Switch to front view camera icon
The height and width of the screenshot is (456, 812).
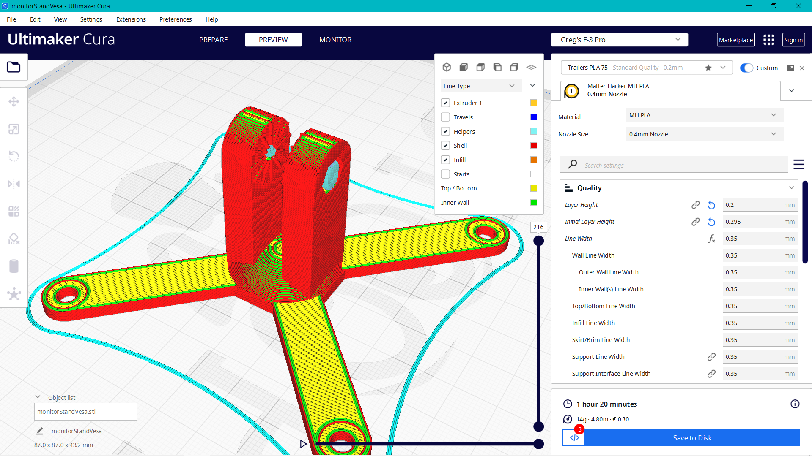pos(464,67)
